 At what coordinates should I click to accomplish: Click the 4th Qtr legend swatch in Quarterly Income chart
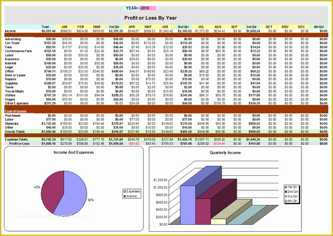coord(286,201)
